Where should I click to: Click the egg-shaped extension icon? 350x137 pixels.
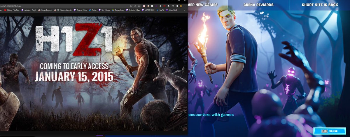coord(148,6)
